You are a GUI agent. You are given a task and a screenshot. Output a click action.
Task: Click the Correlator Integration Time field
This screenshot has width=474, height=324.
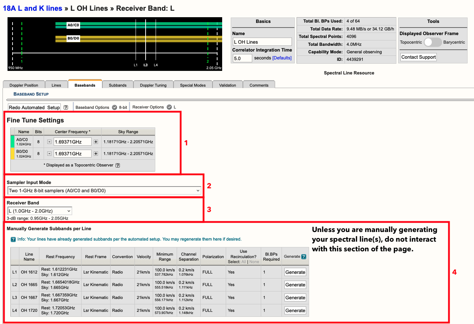click(x=242, y=58)
